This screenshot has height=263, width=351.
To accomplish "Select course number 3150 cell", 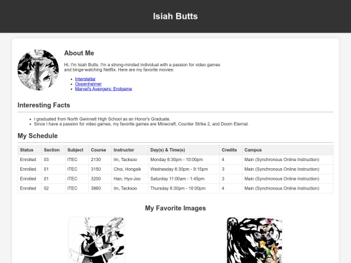I will (100, 169).
